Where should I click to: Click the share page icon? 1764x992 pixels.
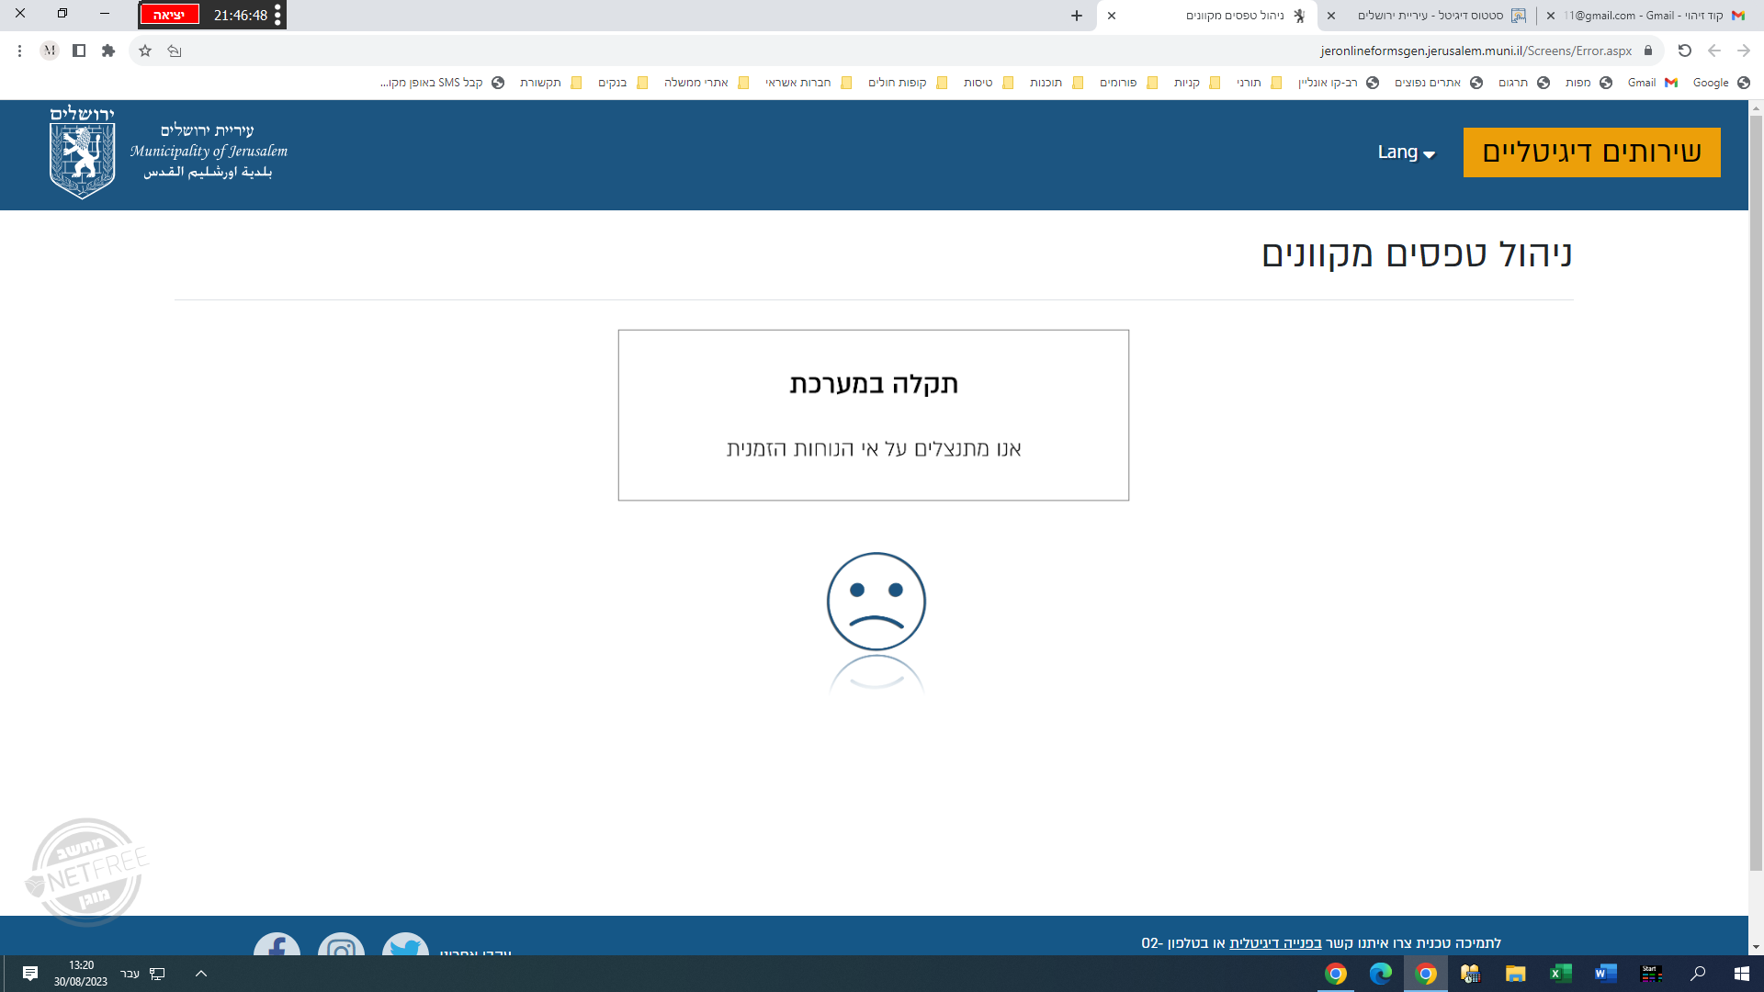tap(175, 51)
